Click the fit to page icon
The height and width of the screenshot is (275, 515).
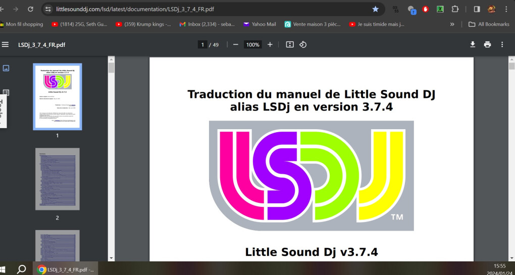(x=290, y=44)
